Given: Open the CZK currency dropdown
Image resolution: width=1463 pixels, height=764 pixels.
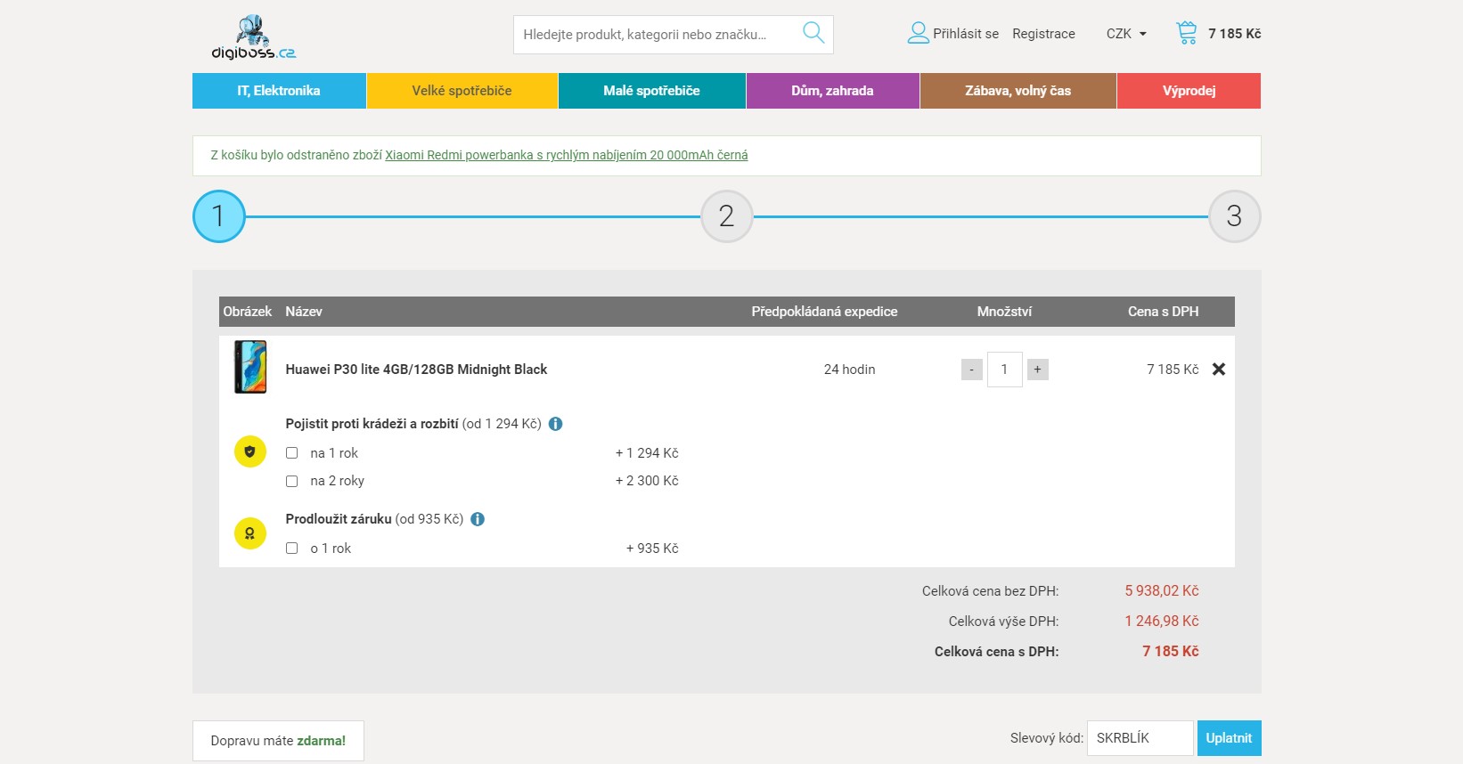Looking at the screenshot, I should coord(1126,34).
